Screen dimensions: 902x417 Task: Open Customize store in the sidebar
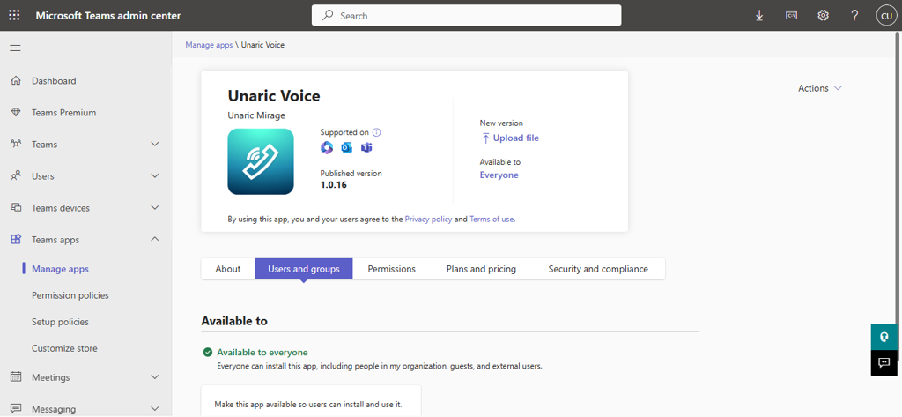click(64, 348)
